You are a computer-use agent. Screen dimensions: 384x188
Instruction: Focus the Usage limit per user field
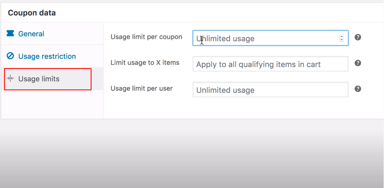coord(270,90)
